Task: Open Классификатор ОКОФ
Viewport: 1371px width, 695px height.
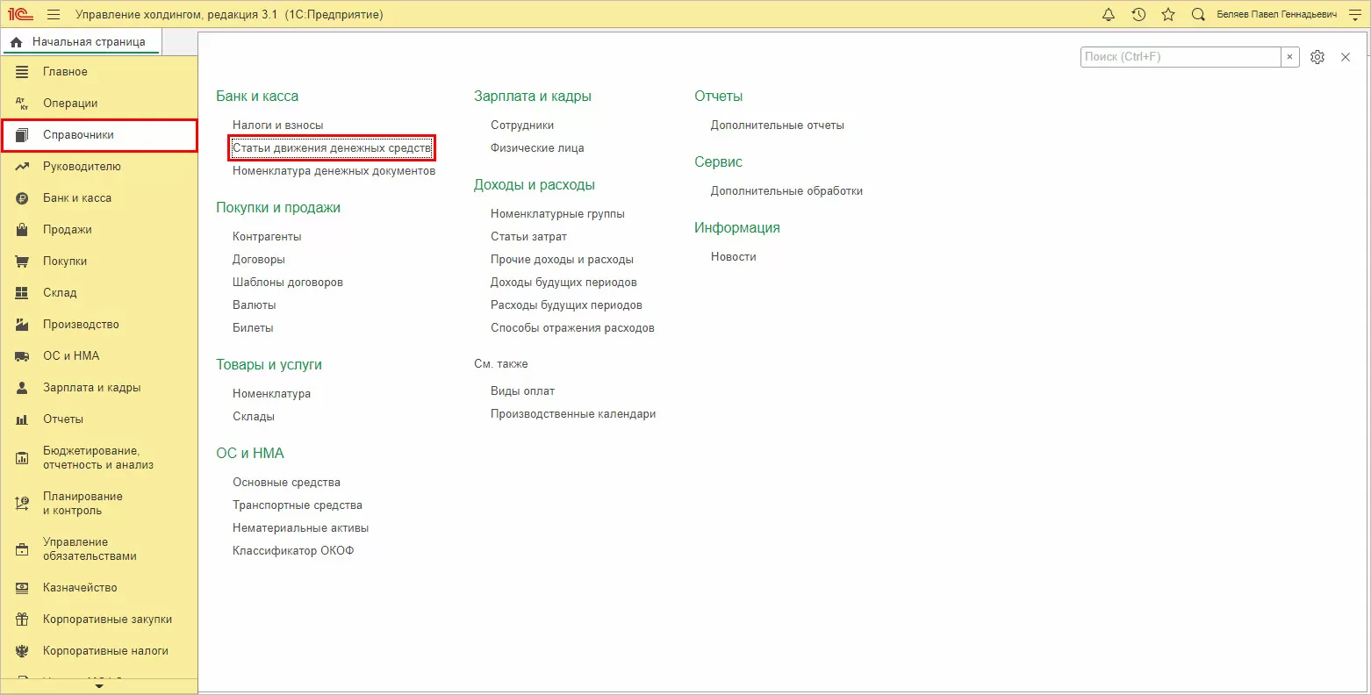Action: tap(293, 551)
